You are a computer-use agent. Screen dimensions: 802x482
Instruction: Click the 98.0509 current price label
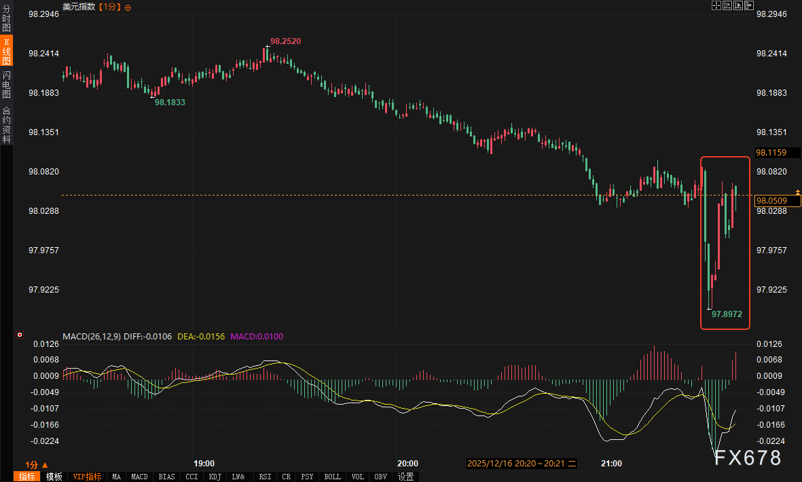tap(771, 200)
